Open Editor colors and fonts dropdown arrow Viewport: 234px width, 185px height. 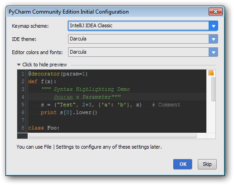[213, 52]
